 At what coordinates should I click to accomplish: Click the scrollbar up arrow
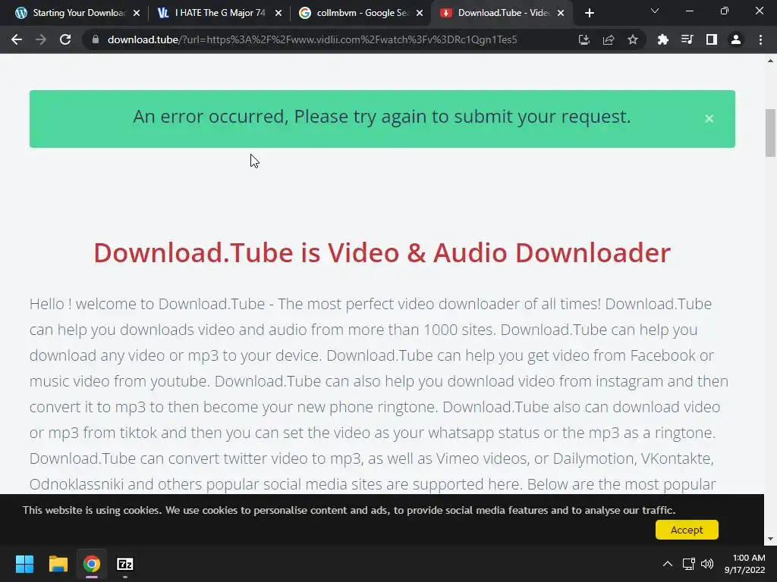tap(770, 61)
